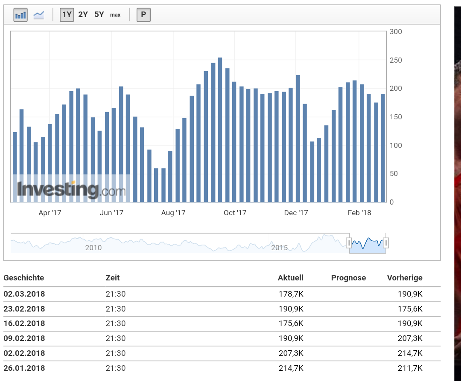Click the 211,7K previous value
Screen dimensions: 461x381
pos(410,368)
